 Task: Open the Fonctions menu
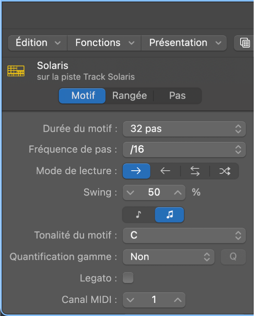[x=104, y=43]
